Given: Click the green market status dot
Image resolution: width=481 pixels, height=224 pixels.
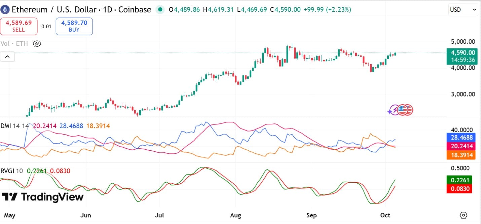Looking at the screenshot, I should (159, 10).
